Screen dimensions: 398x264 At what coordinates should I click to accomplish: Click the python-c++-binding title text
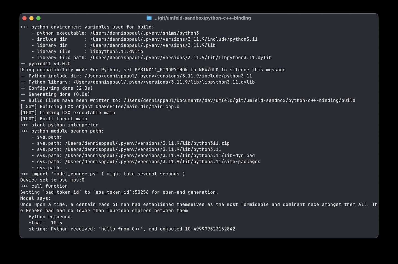pos(202,18)
